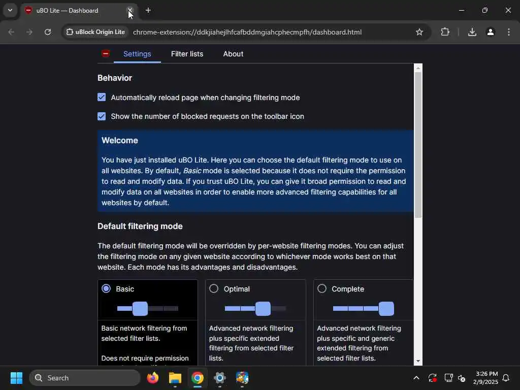Open the Windows Start menu
The width and height of the screenshot is (520, 390).
pos(16,378)
